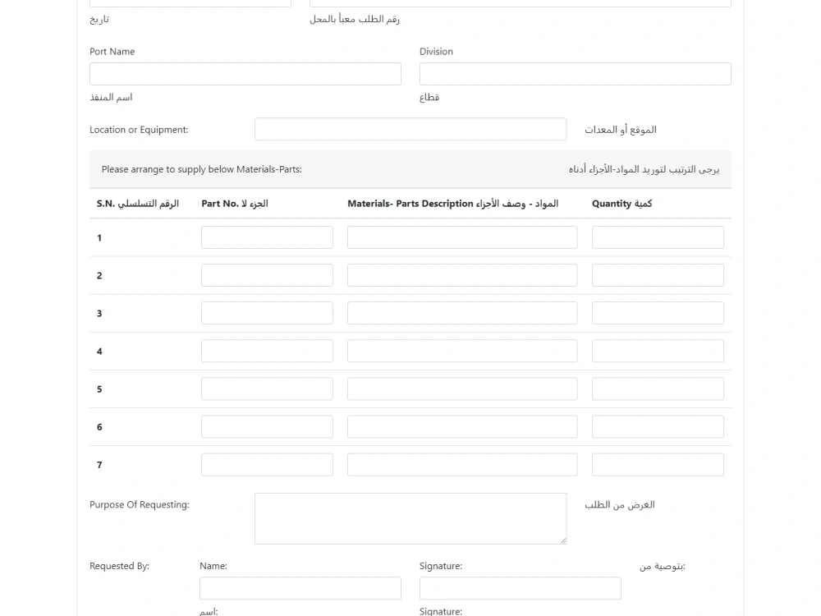Click the date (تاريخ) input field
Screen dimensions: 821x616
tap(190, 2)
